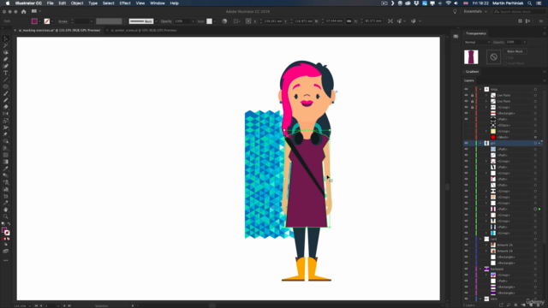Open the Essentials workspace dropdown
Image resolution: width=548 pixels, height=308 pixels.
pyautogui.click(x=475, y=11)
